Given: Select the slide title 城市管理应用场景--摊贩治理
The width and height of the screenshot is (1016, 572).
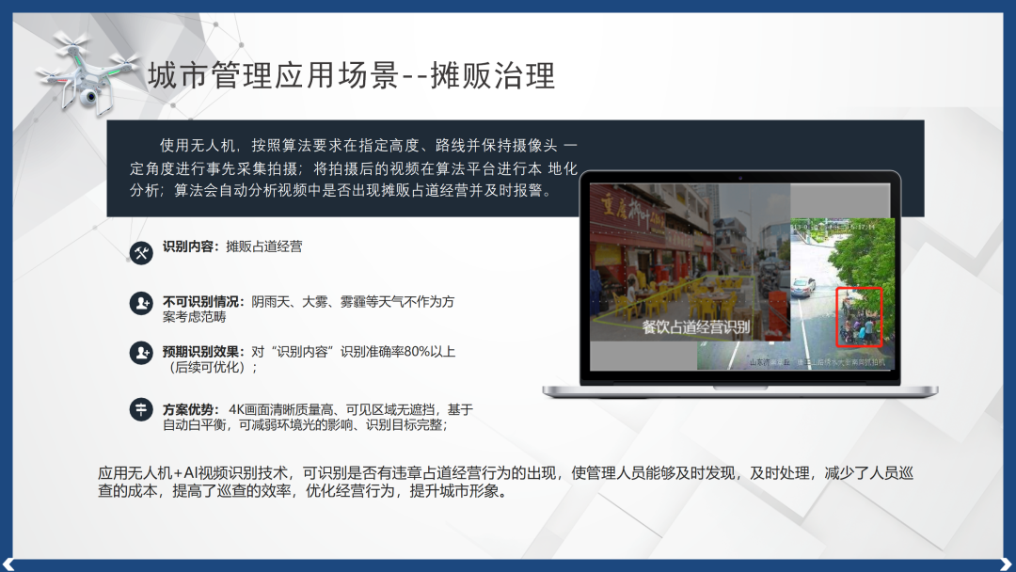Looking at the screenshot, I should pyautogui.click(x=351, y=76).
